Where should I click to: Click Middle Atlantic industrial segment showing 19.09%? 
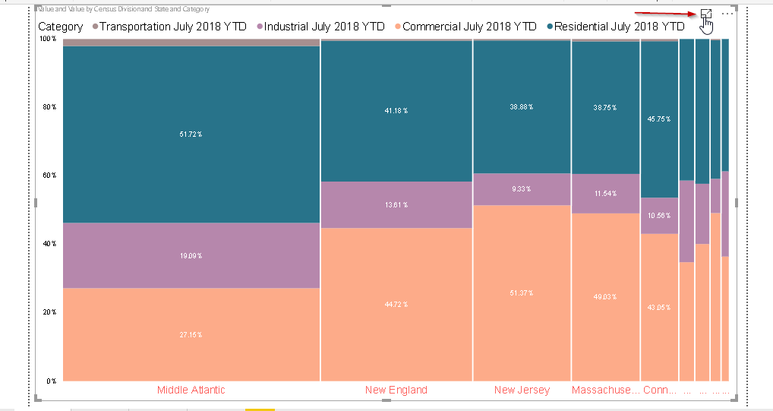pyautogui.click(x=191, y=255)
